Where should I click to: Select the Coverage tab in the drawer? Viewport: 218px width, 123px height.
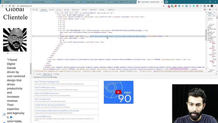[x=56, y=74]
